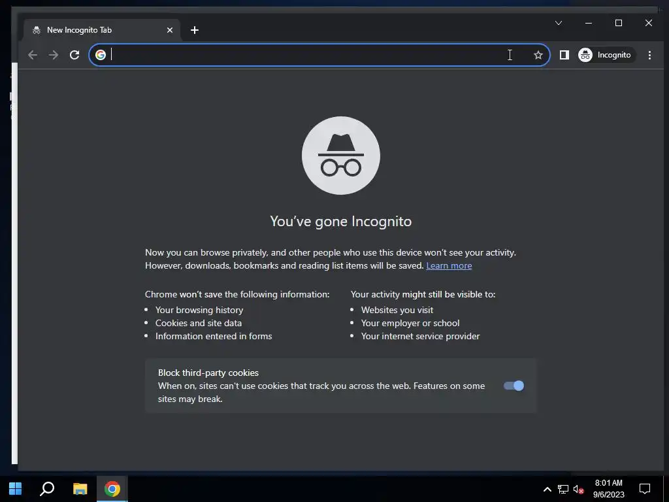Viewport: 669px width, 502px height.
Task: Click the Incognito profile button
Action: [606, 55]
